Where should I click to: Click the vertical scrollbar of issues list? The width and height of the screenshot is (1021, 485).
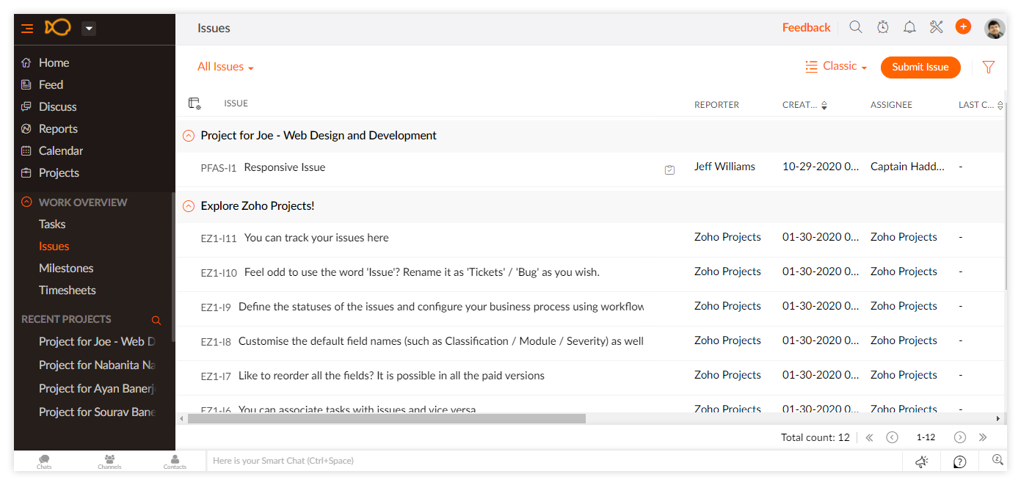tap(1005, 196)
